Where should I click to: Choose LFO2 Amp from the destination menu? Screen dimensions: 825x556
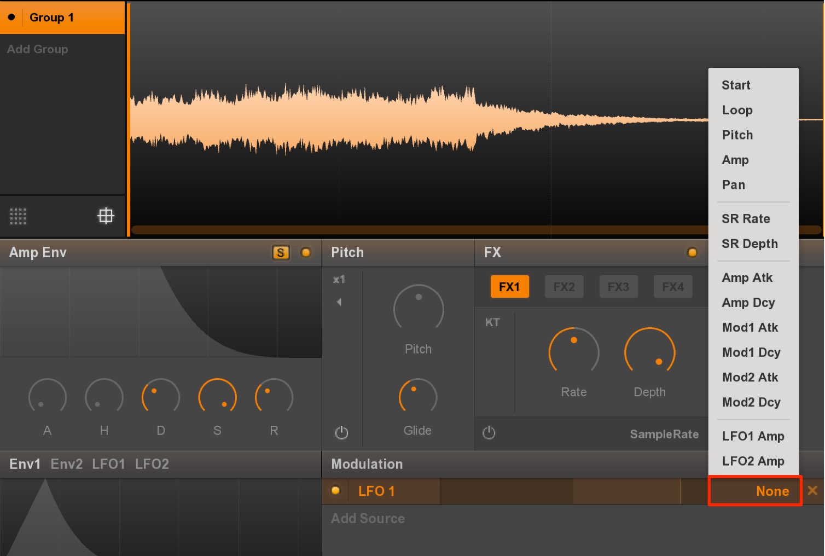click(753, 461)
